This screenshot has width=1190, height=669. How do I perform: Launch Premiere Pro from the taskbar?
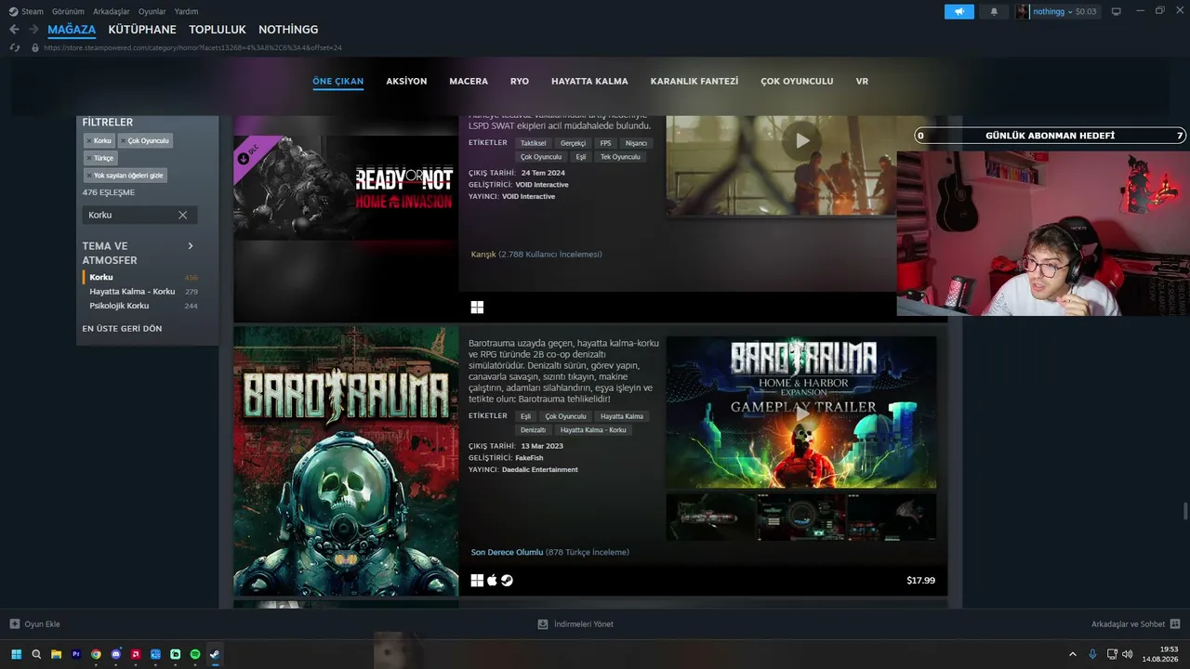tap(76, 654)
